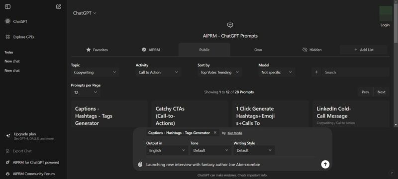Viewport: 398px width, 179px height.
Task: Open the LinkedIn Cold-Call Message card
Action: (351, 114)
